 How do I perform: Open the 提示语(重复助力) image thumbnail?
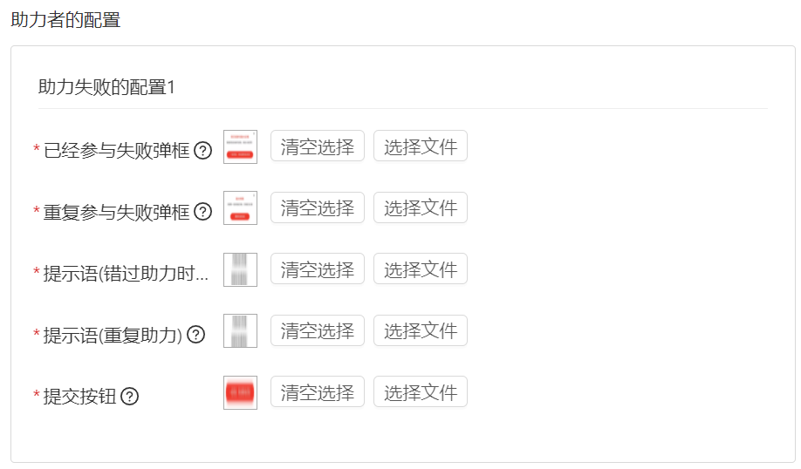coord(240,331)
